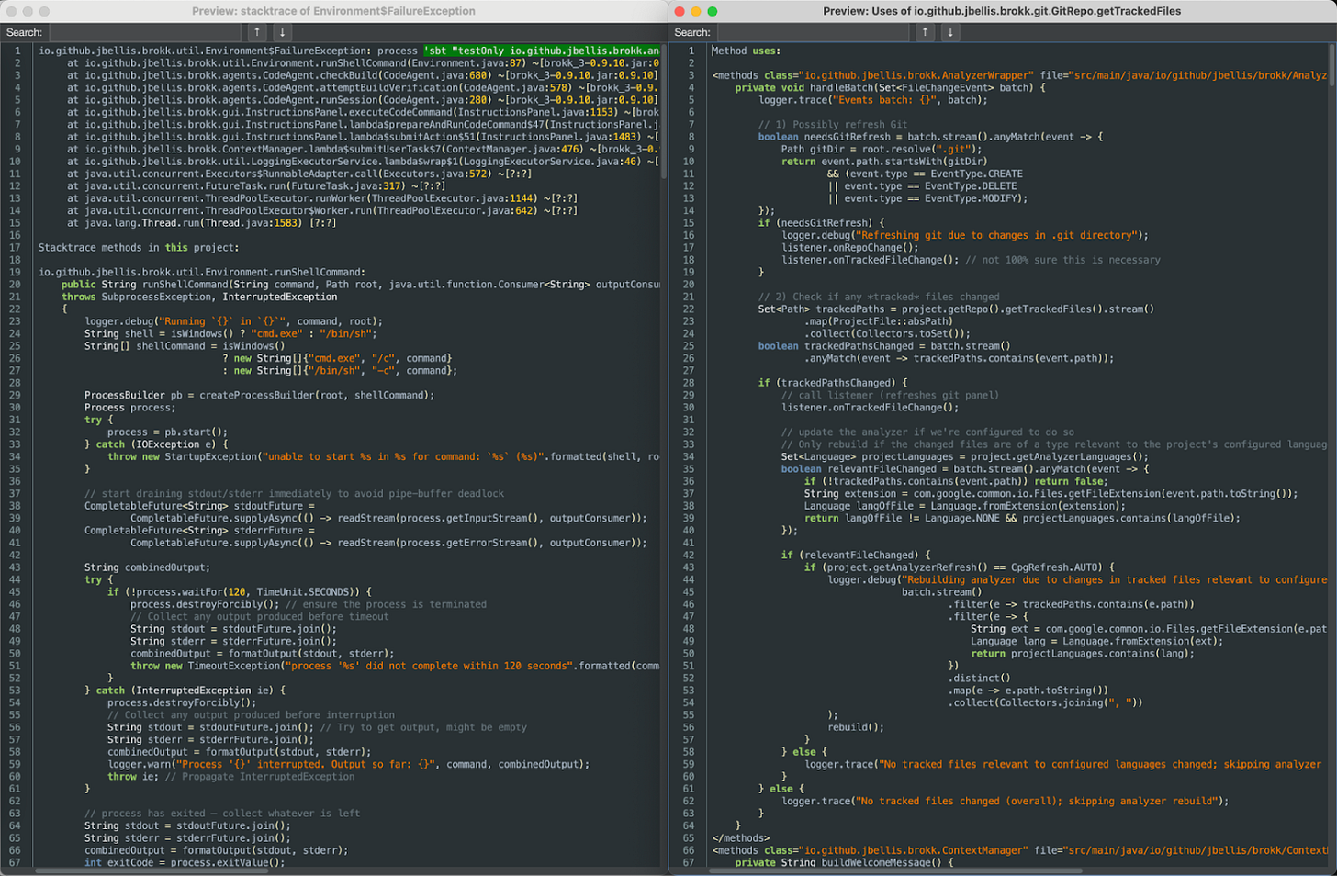Image resolution: width=1337 pixels, height=876 pixels.
Task: Click the logger.warn 'Process interrupted' line
Action: coord(348,764)
